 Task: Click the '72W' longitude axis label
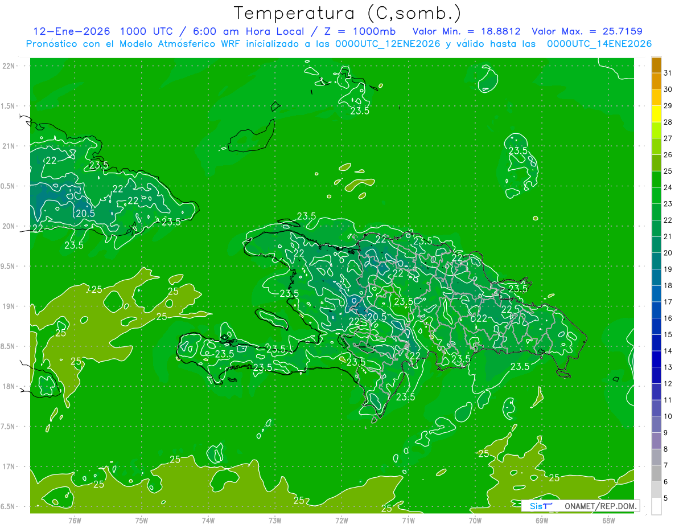[x=341, y=520]
